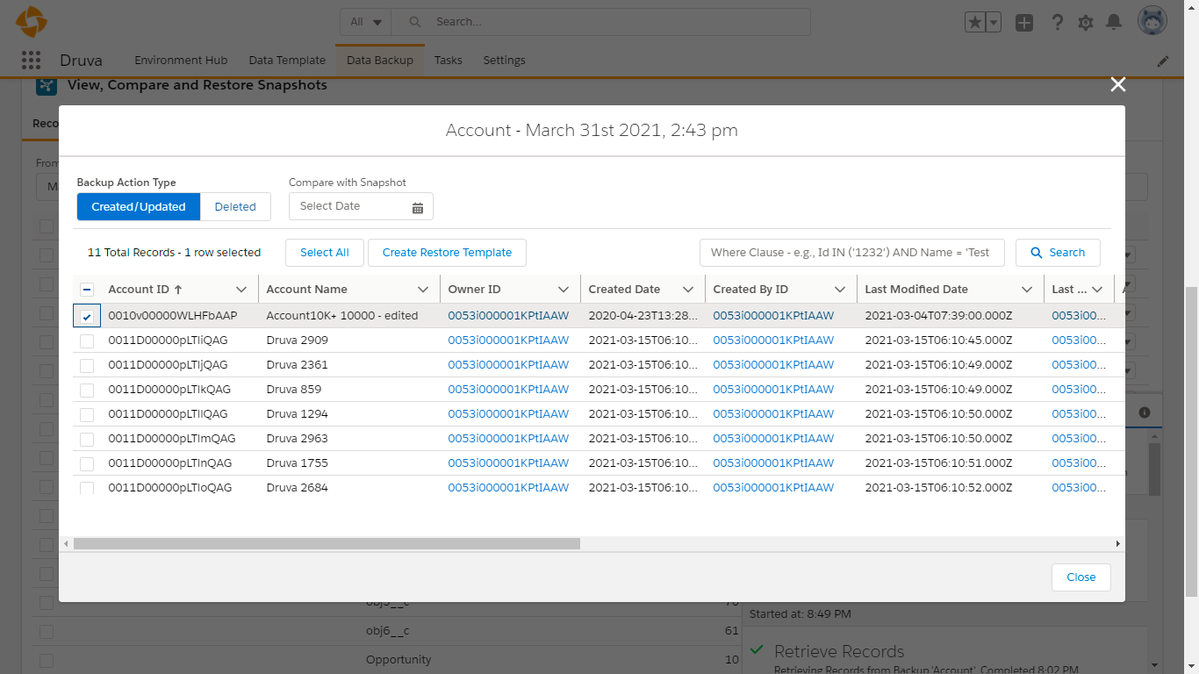
Task: Select the Created/Updated backup action type
Action: (x=139, y=206)
